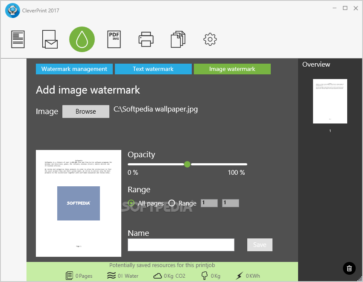Click the water waves icon
This screenshot has height=282, width=363.
(x=111, y=276)
